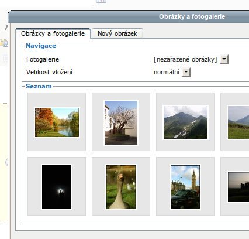The height and width of the screenshot is (239, 249).
Task: Switch to the Nový obrázek tab
Action: (117, 33)
